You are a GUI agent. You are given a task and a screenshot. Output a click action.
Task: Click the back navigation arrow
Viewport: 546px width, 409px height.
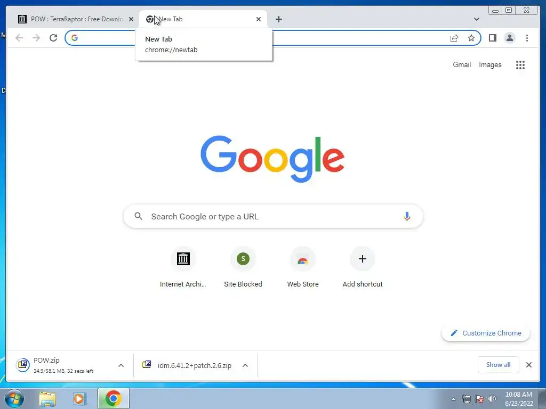[19, 38]
